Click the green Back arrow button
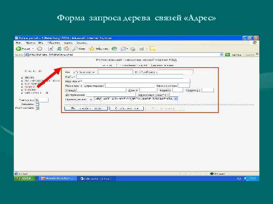This screenshot has width=273, height=204. click(x=19, y=49)
